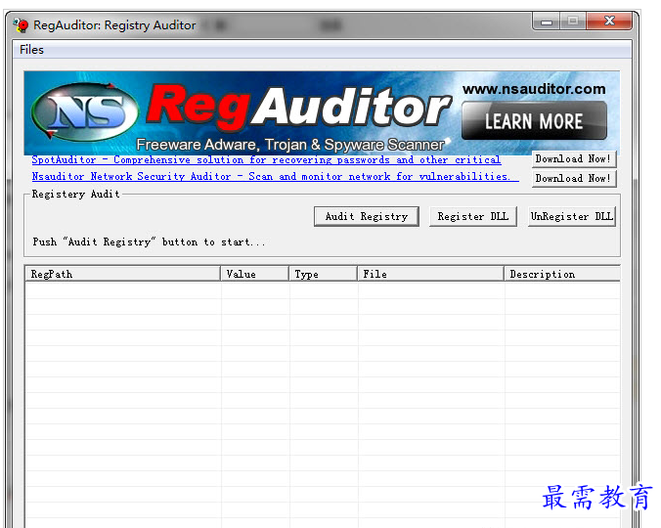Sort by the Type column header
Viewport: 661px width, 528px height.
[x=324, y=274]
